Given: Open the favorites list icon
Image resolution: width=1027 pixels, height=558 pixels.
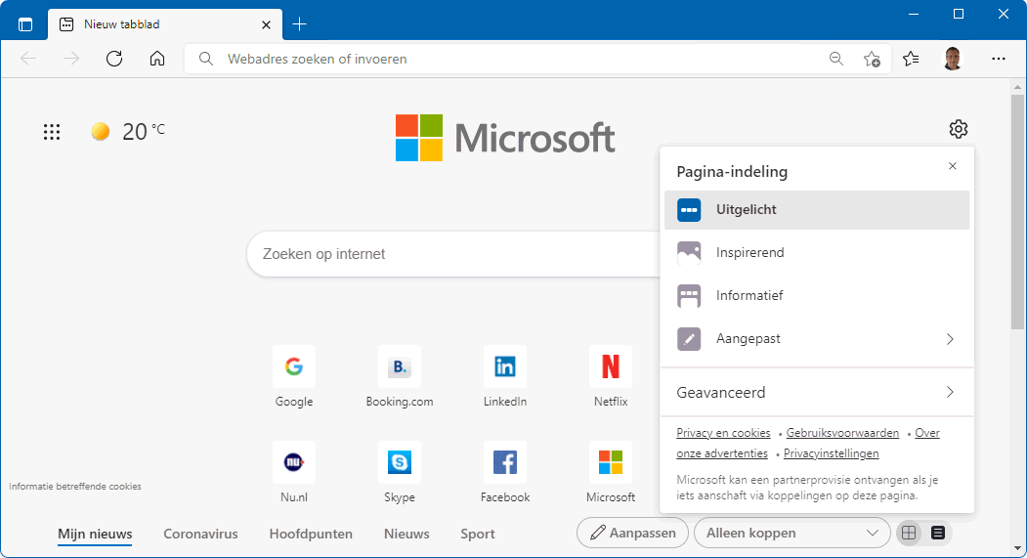Looking at the screenshot, I should pos(911,59).
